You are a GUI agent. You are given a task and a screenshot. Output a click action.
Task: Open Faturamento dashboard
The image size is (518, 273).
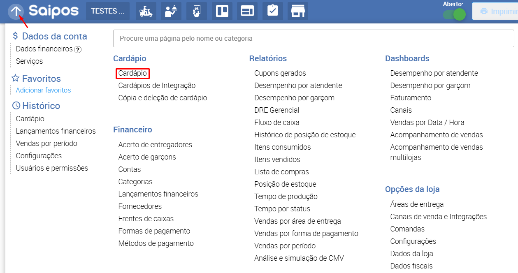click(x=411, y=98)
